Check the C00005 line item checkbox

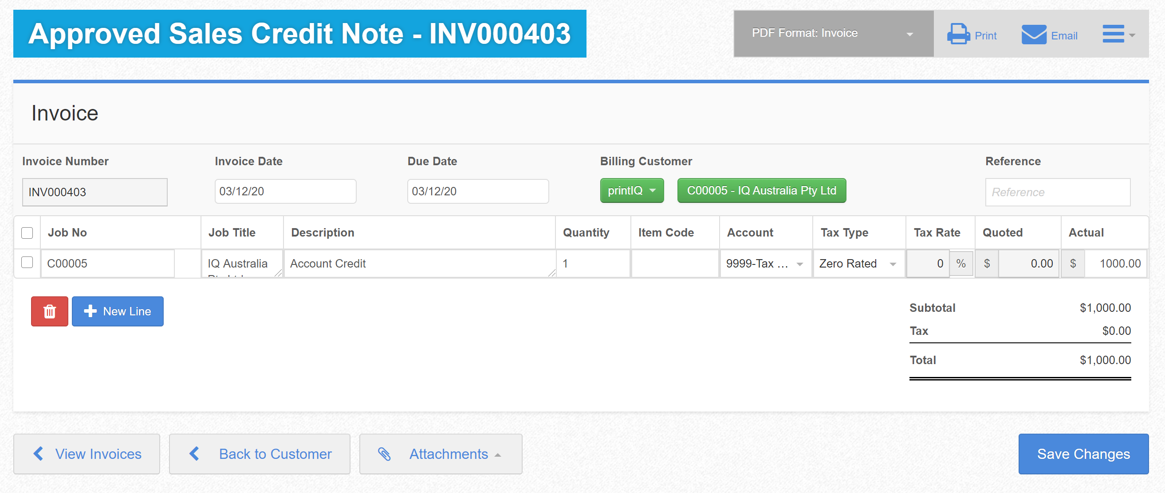click(x=27, y=262)
